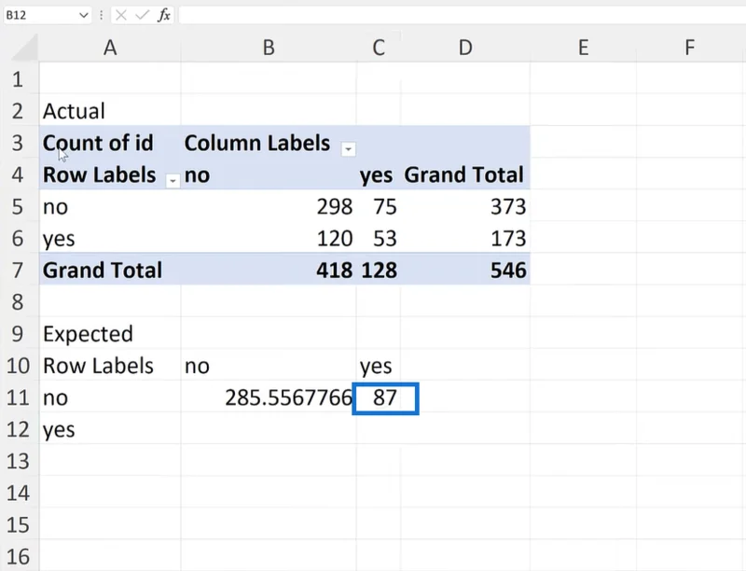Select column A header
746x571 pixels.
[110, 47]
